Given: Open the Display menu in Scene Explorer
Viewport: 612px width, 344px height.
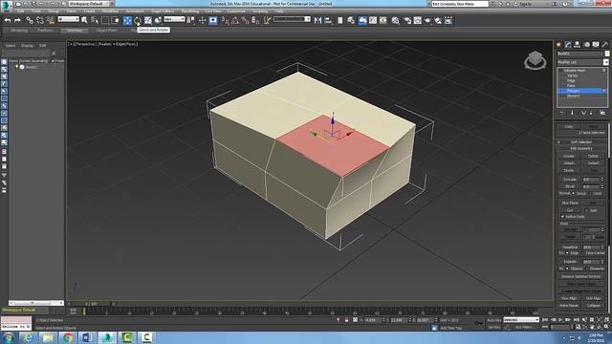Looking at the screenshot, I should pos(27,46).
